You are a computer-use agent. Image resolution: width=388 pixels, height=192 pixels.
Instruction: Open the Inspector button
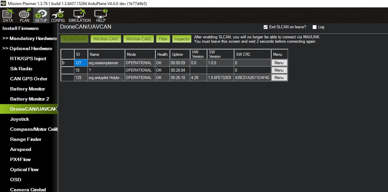point(182,39)
